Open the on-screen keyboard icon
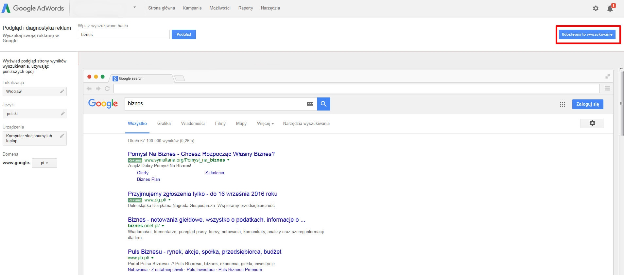This screenshot has height=275, width=624. pos(310,104)
